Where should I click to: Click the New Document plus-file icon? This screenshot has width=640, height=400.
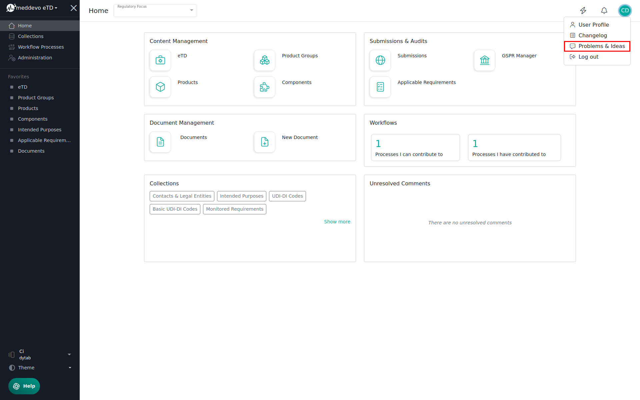click(265, 142)
